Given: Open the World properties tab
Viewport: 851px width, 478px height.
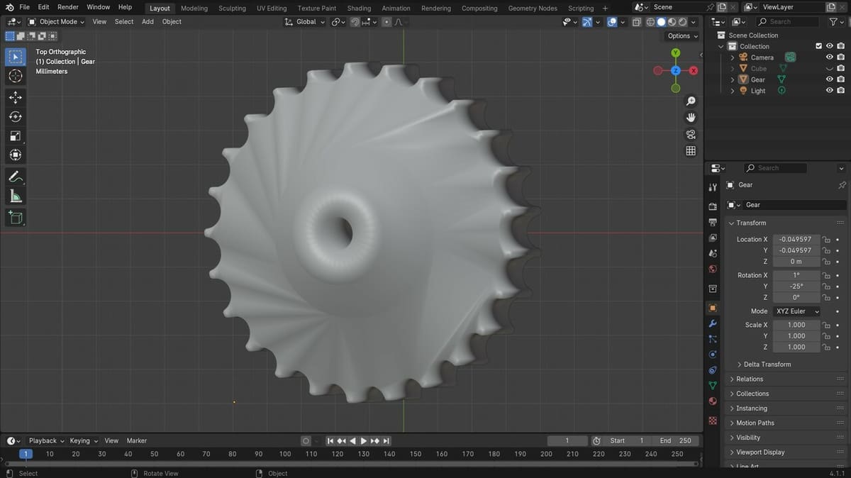Looking at the screenshot, I should 713,269.
